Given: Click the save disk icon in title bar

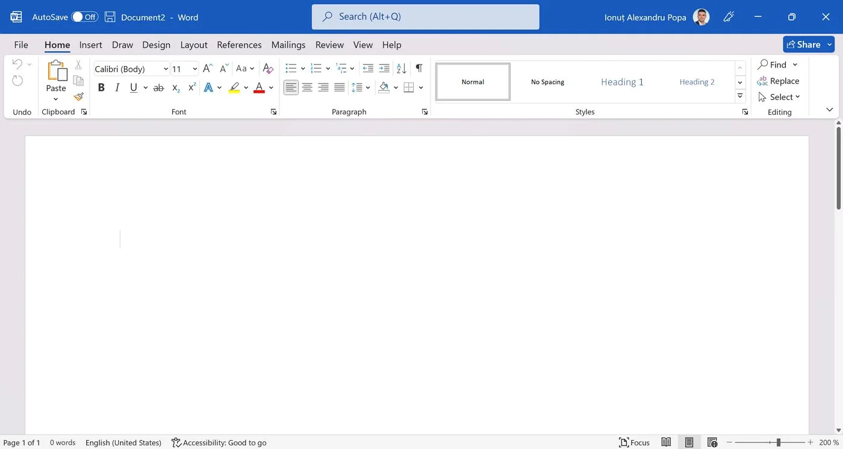Looking at the screenshot, I should pos(110,17).
